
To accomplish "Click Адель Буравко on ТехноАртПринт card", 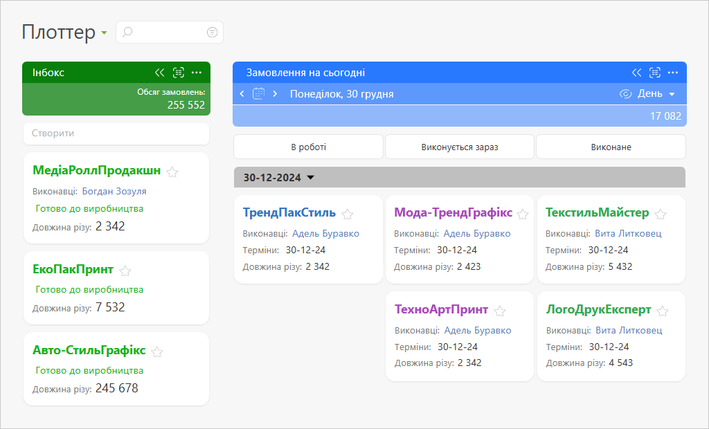I will coord(478,330).
